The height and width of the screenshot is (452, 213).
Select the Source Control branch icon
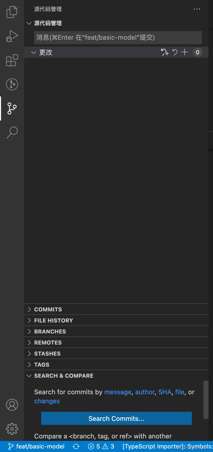(12, 108)
